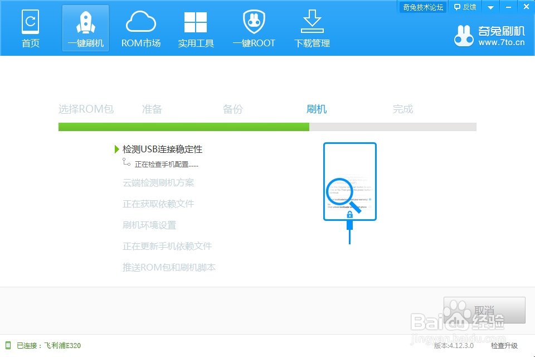Screen dimensions: 535x357
Task: Open 下载管理 download manager
Action: (x=311, y=28)
